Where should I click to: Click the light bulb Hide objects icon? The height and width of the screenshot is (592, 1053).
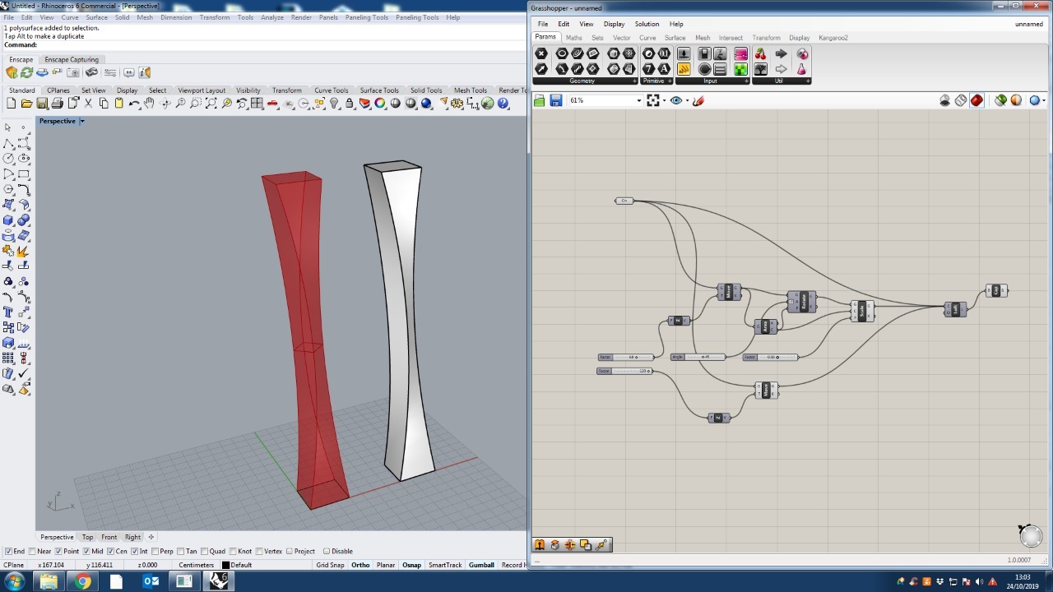pos(334,104)
